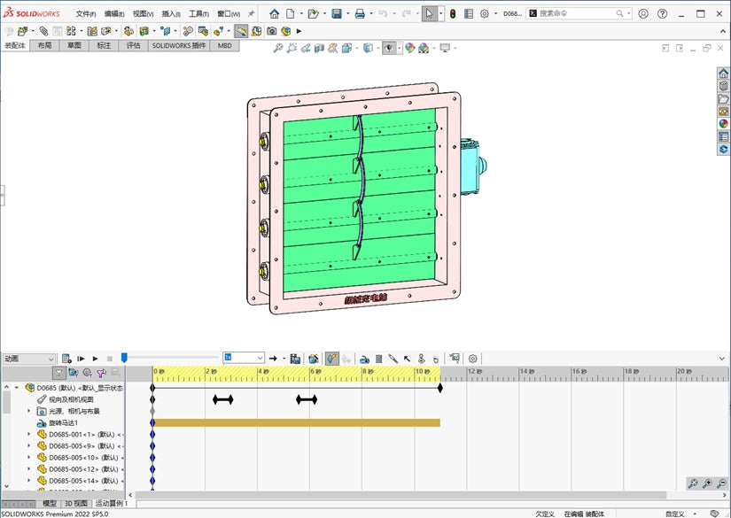
Task: Toggle the hide/show items eye button
Action: click(389, 48)
